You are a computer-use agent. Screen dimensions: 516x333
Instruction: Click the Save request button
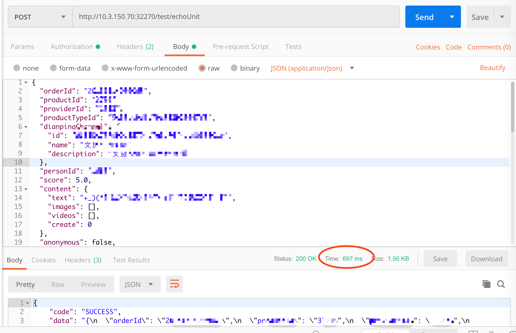[480, 17]
